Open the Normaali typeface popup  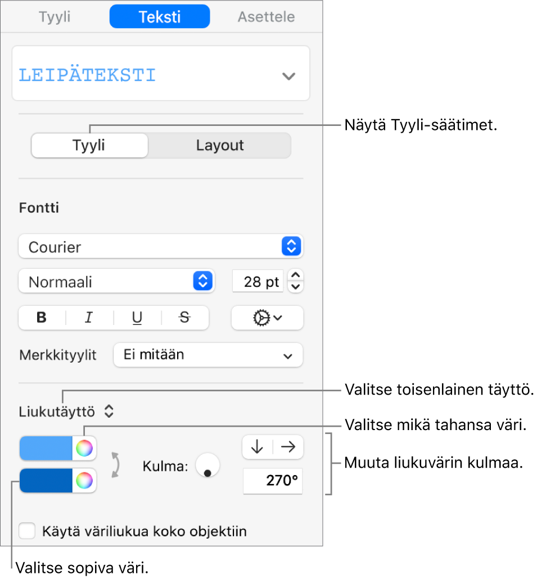116,281
